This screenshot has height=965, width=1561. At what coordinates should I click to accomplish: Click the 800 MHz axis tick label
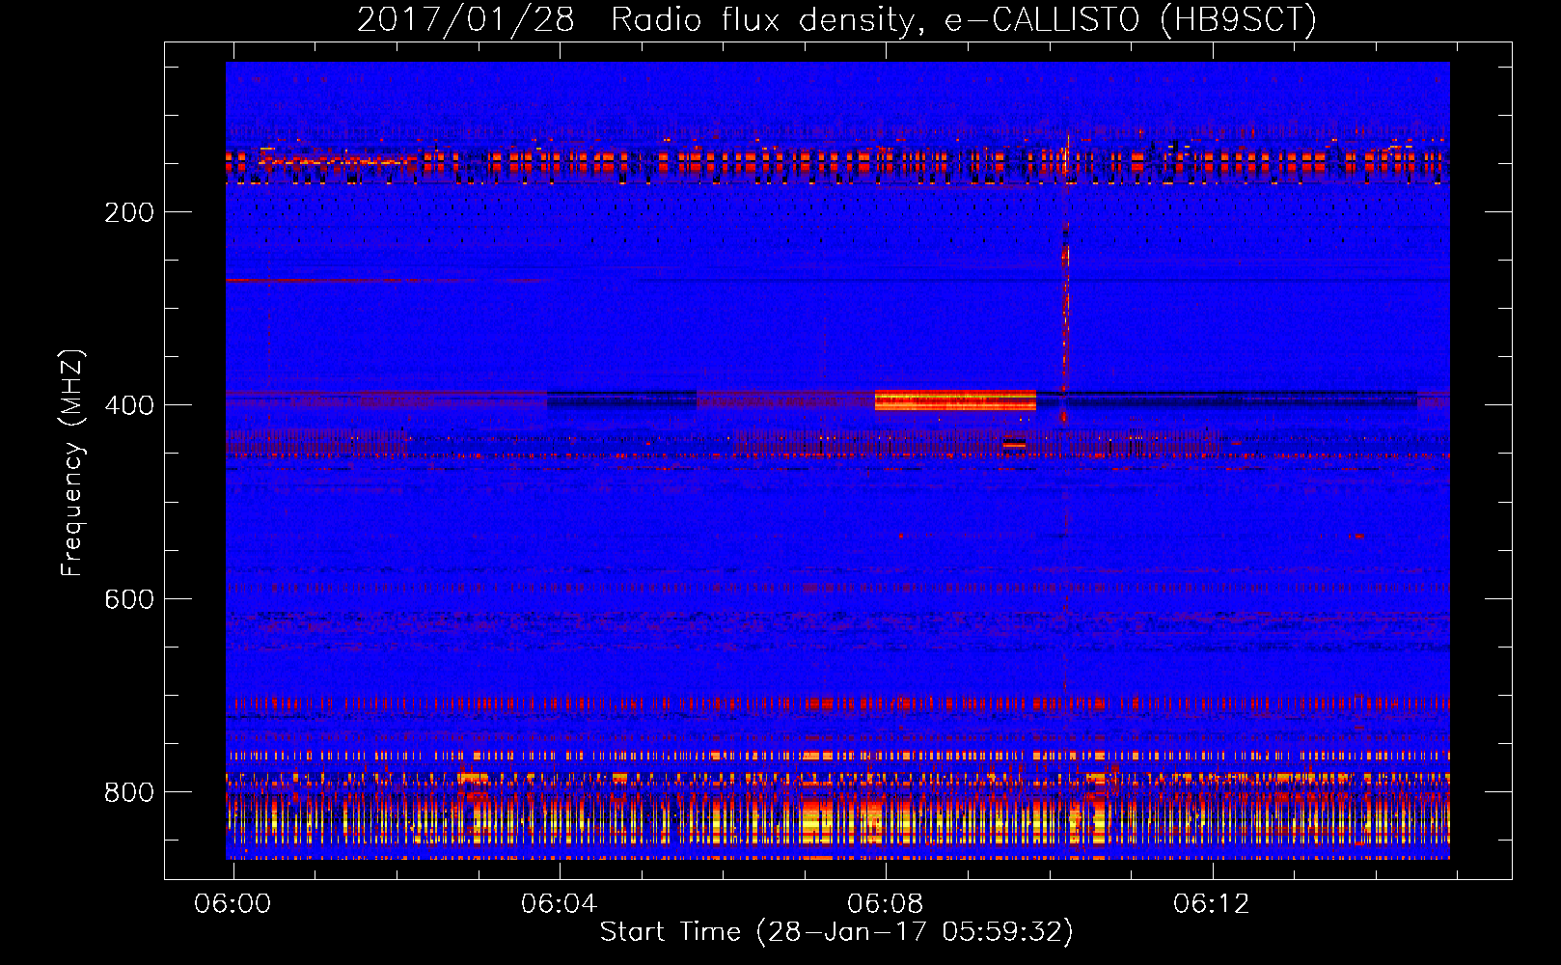point(129,792)
